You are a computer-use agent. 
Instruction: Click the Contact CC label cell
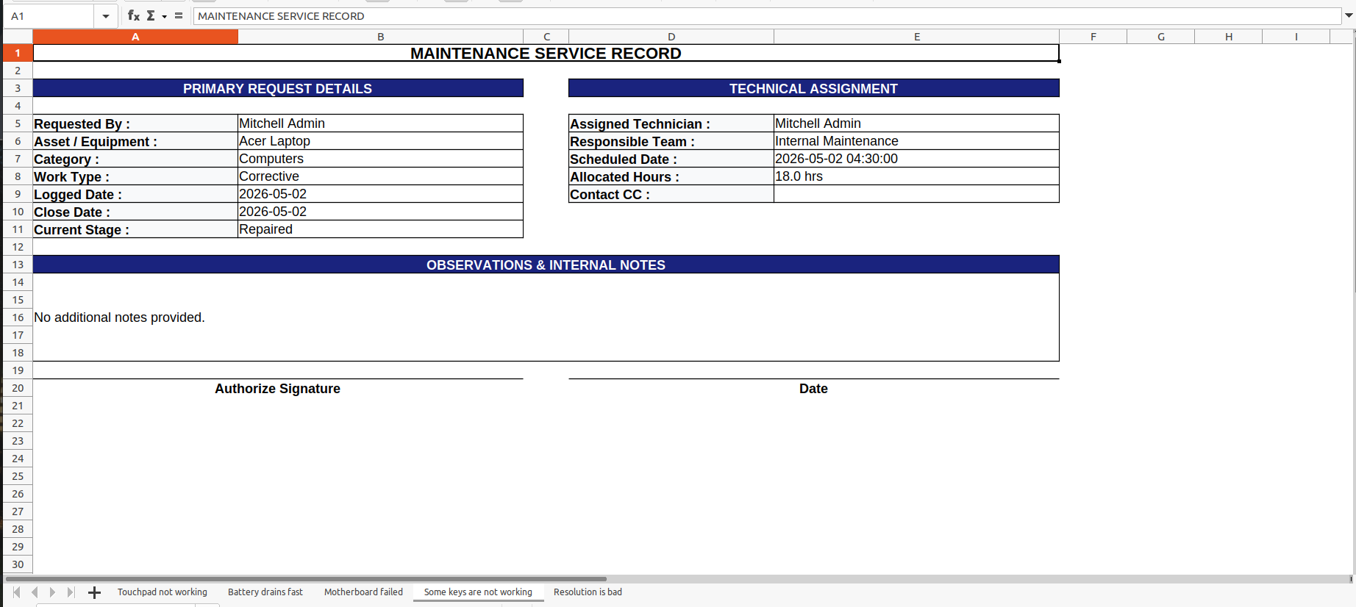point(671,194)
